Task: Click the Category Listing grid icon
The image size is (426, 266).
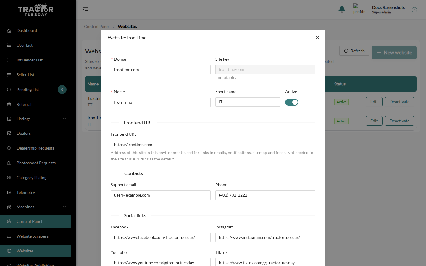Action: pyautogui.click(x=9, y=178)
